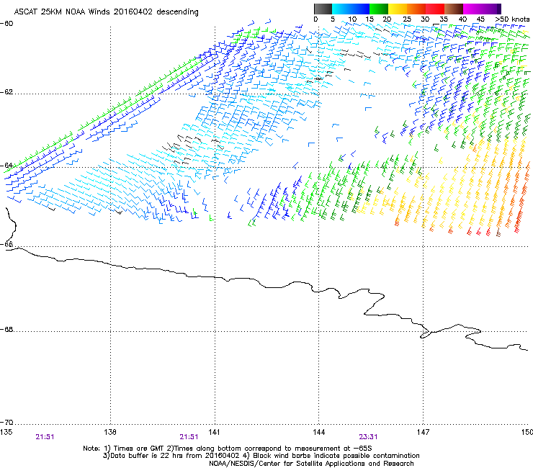
Task: Click the "25" legend scale number
Action: pos(407,19)
